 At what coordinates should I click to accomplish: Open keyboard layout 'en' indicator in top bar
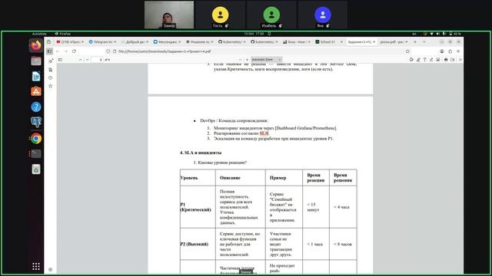[x=414, y=34]
